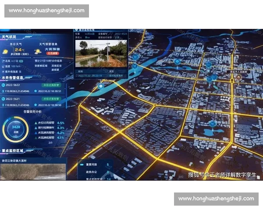This screenshot has height=210, width=263.
Task: Open the canal camera image in popup
Action: 102,54
